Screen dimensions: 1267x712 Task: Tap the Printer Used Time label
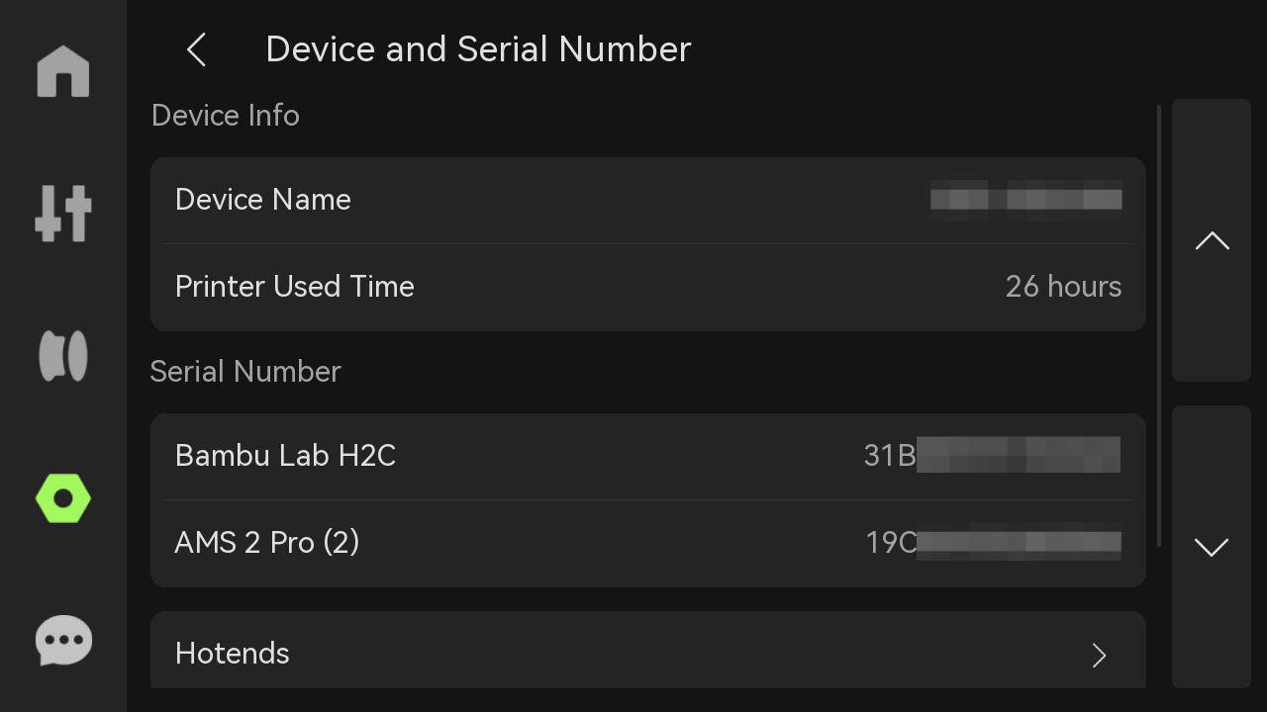(294, 287)
